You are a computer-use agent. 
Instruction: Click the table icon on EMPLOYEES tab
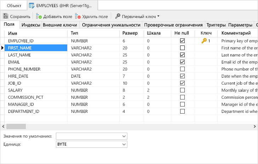[32, 6]
